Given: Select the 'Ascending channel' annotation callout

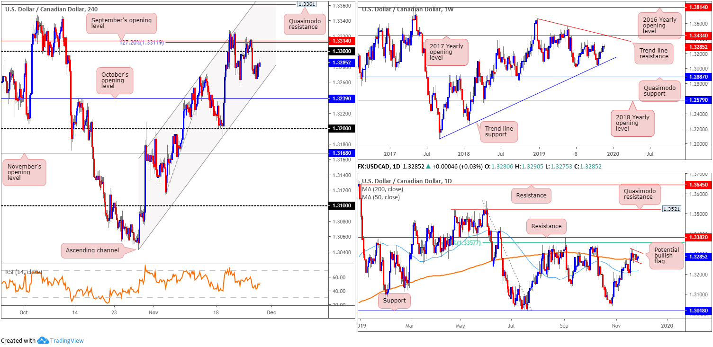Looking at the screenshot, I should pyautogui.click(x=92, y=250).
